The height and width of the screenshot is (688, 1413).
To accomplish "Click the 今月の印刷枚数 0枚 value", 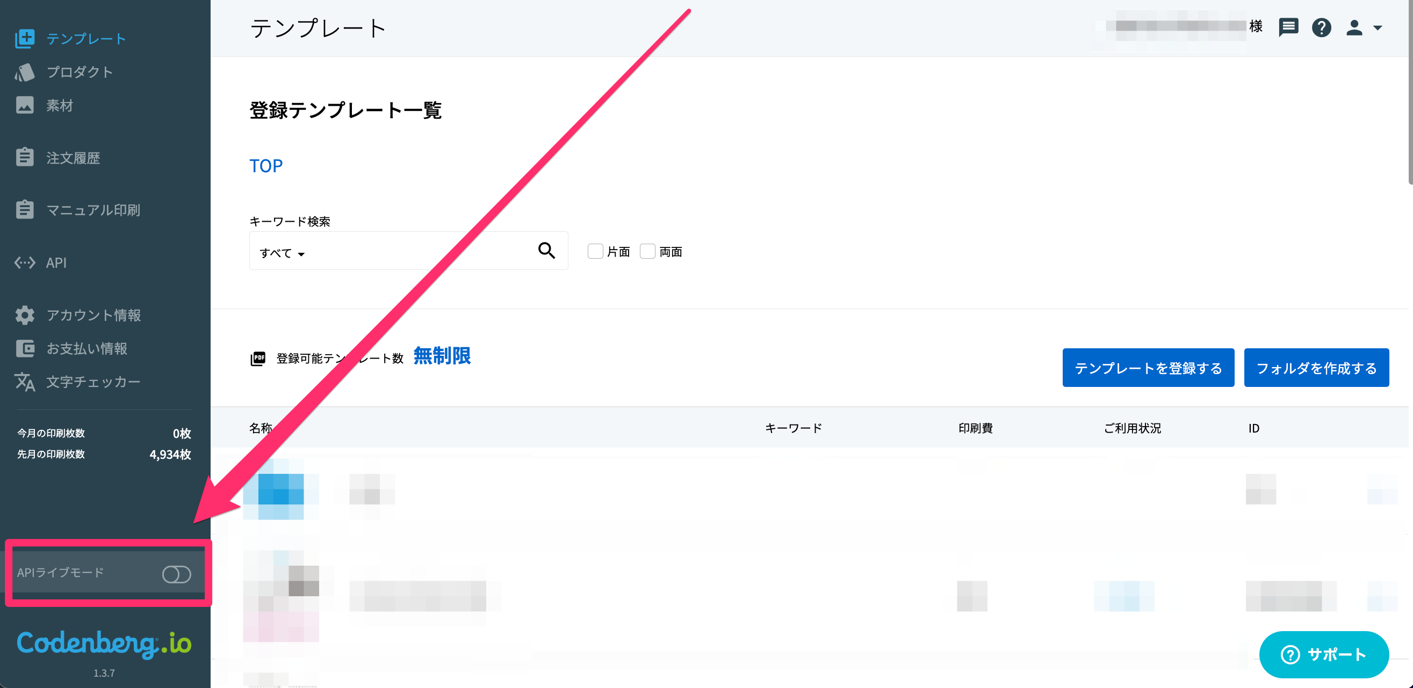I will 182,433.
